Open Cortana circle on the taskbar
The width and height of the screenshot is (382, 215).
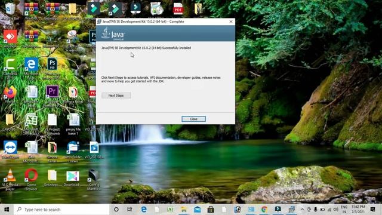tap(116, 210)
